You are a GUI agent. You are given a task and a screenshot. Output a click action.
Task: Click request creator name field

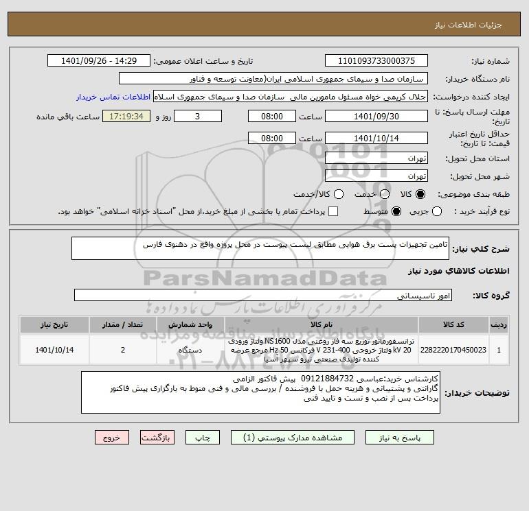[291, 97]
